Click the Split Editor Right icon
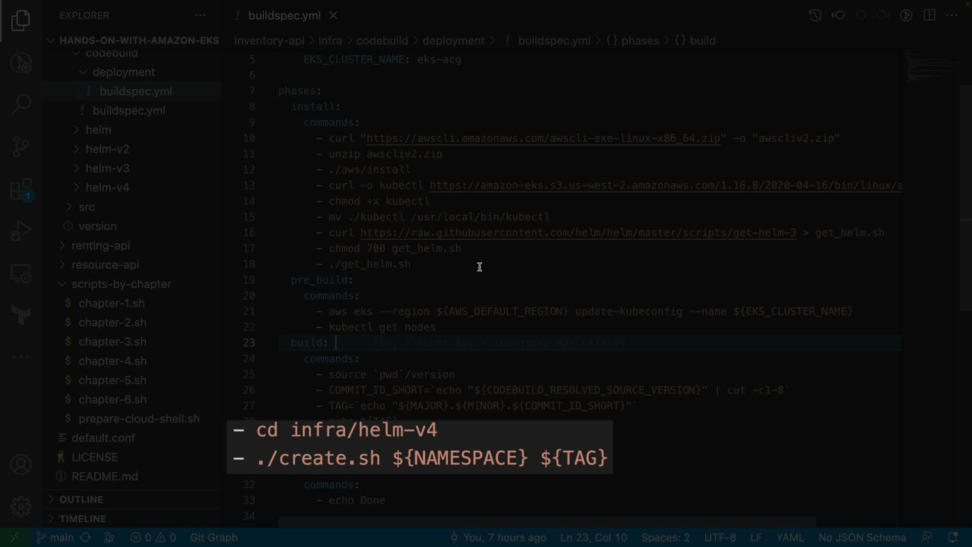The width and height of the screenshot is (972, 547). tap(929, 15)
